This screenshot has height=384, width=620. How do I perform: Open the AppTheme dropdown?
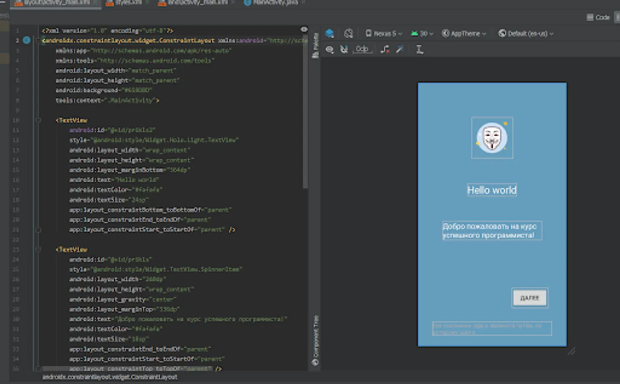click(x=464, y=33)
